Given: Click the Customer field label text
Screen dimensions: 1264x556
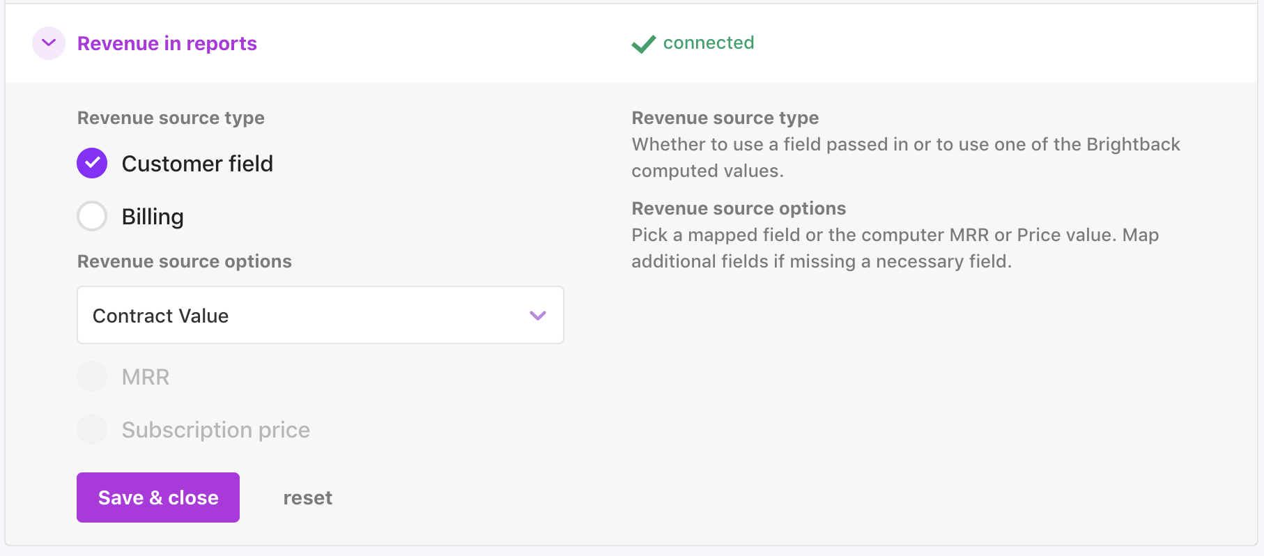Looking at the screenshot, I should (197, 164).
